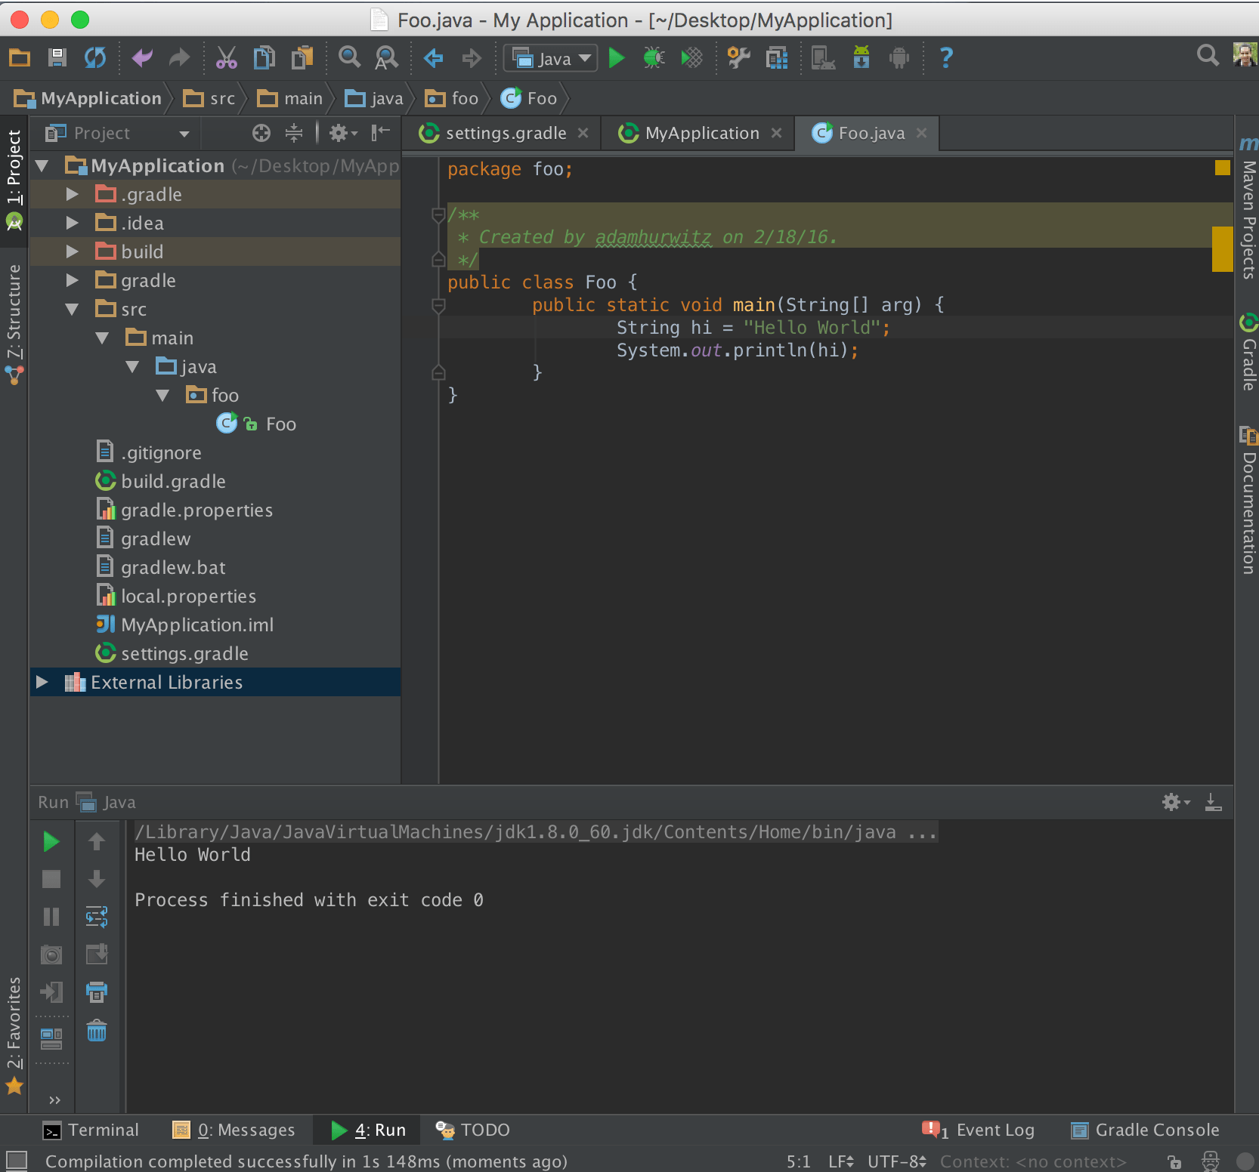Click the Synchronize refresh icon

(x=95, y=58)
